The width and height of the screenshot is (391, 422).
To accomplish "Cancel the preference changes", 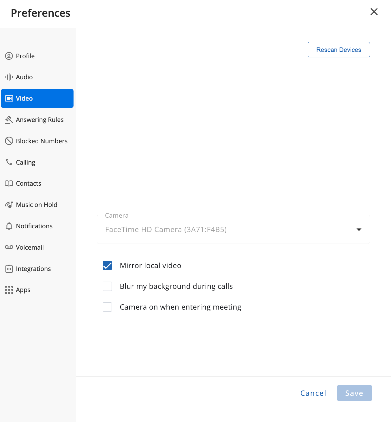I will point(313,393).
